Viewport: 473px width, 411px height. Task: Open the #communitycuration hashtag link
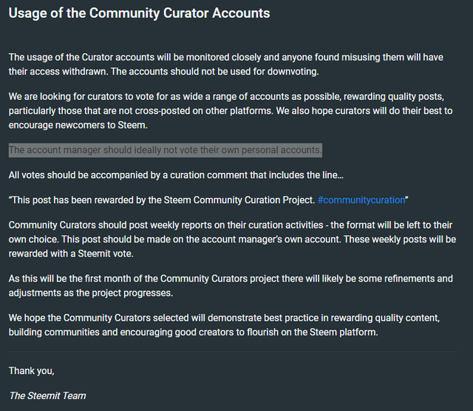[361, 200]
